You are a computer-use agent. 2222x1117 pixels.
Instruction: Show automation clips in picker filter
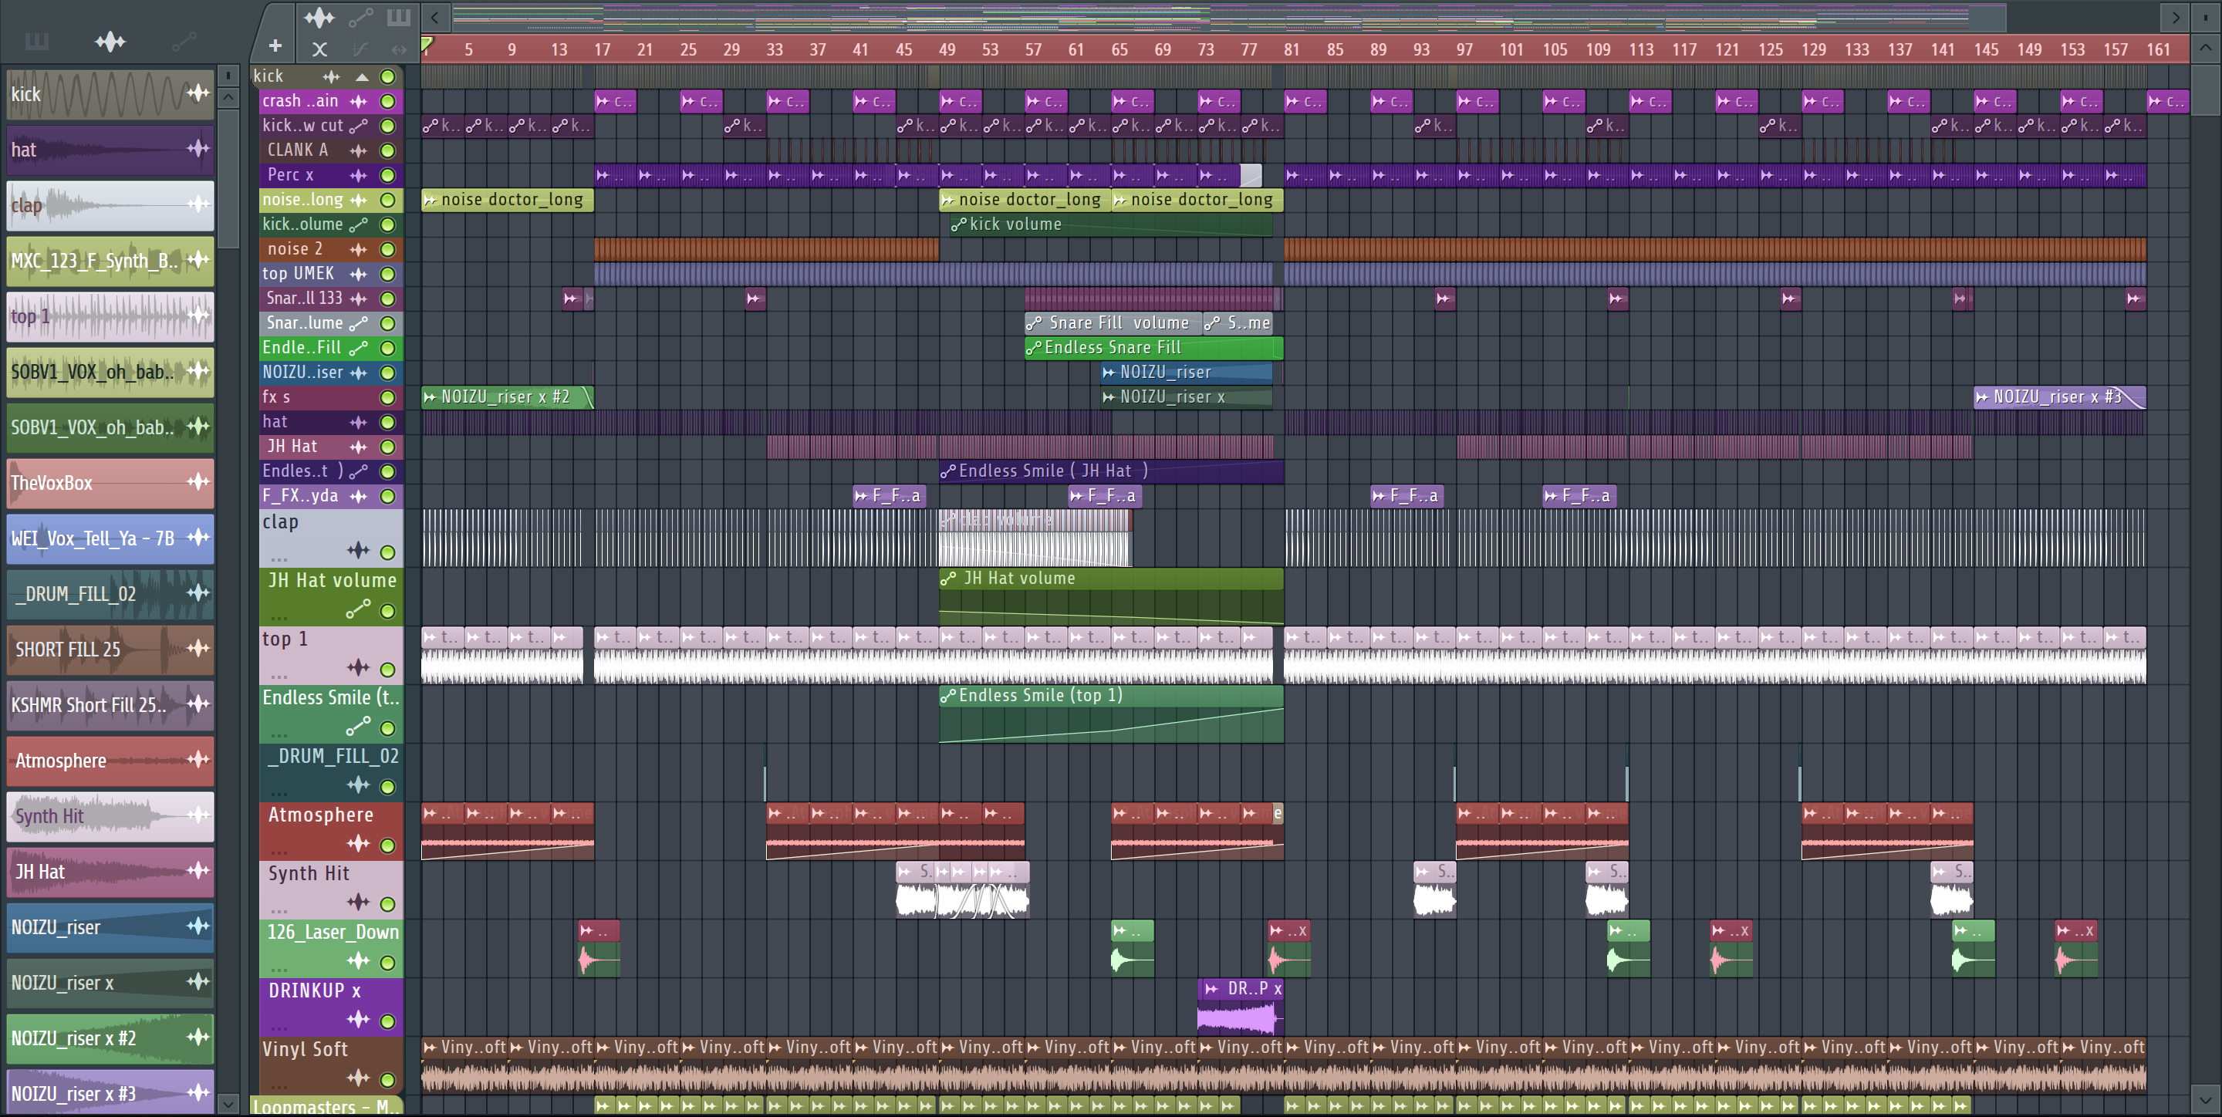[184, 41]
